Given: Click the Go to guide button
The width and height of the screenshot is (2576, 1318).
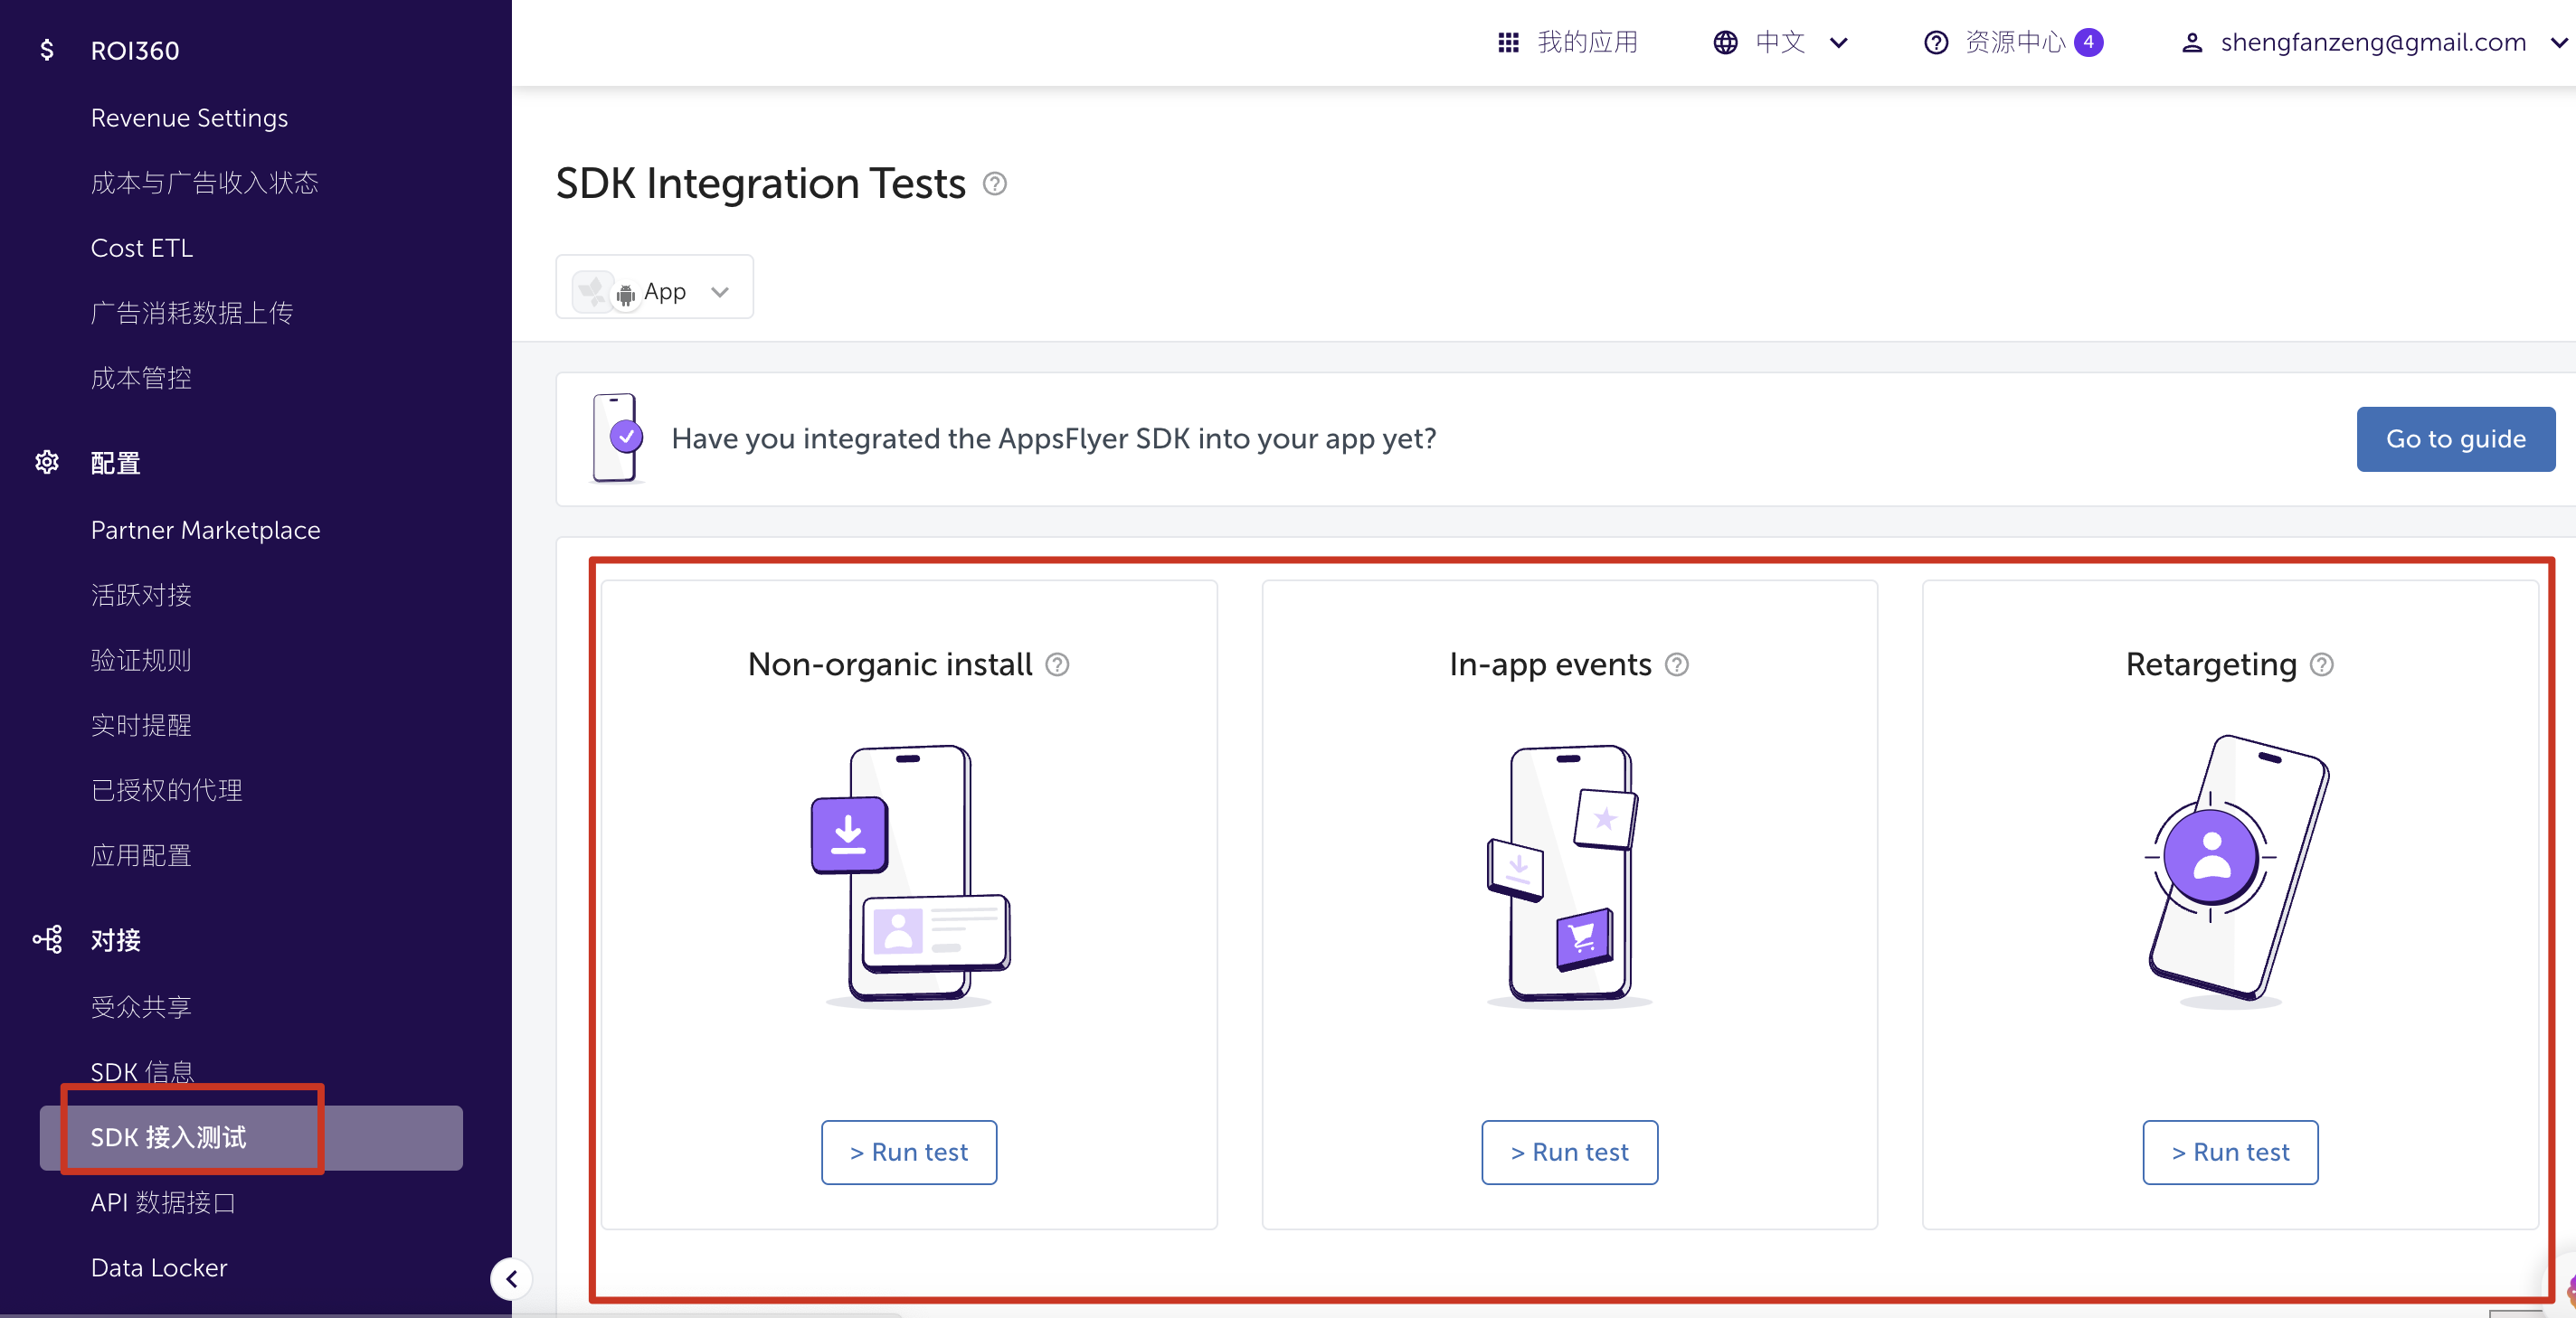Looking at the screenshot, I should click(2454, 438).
